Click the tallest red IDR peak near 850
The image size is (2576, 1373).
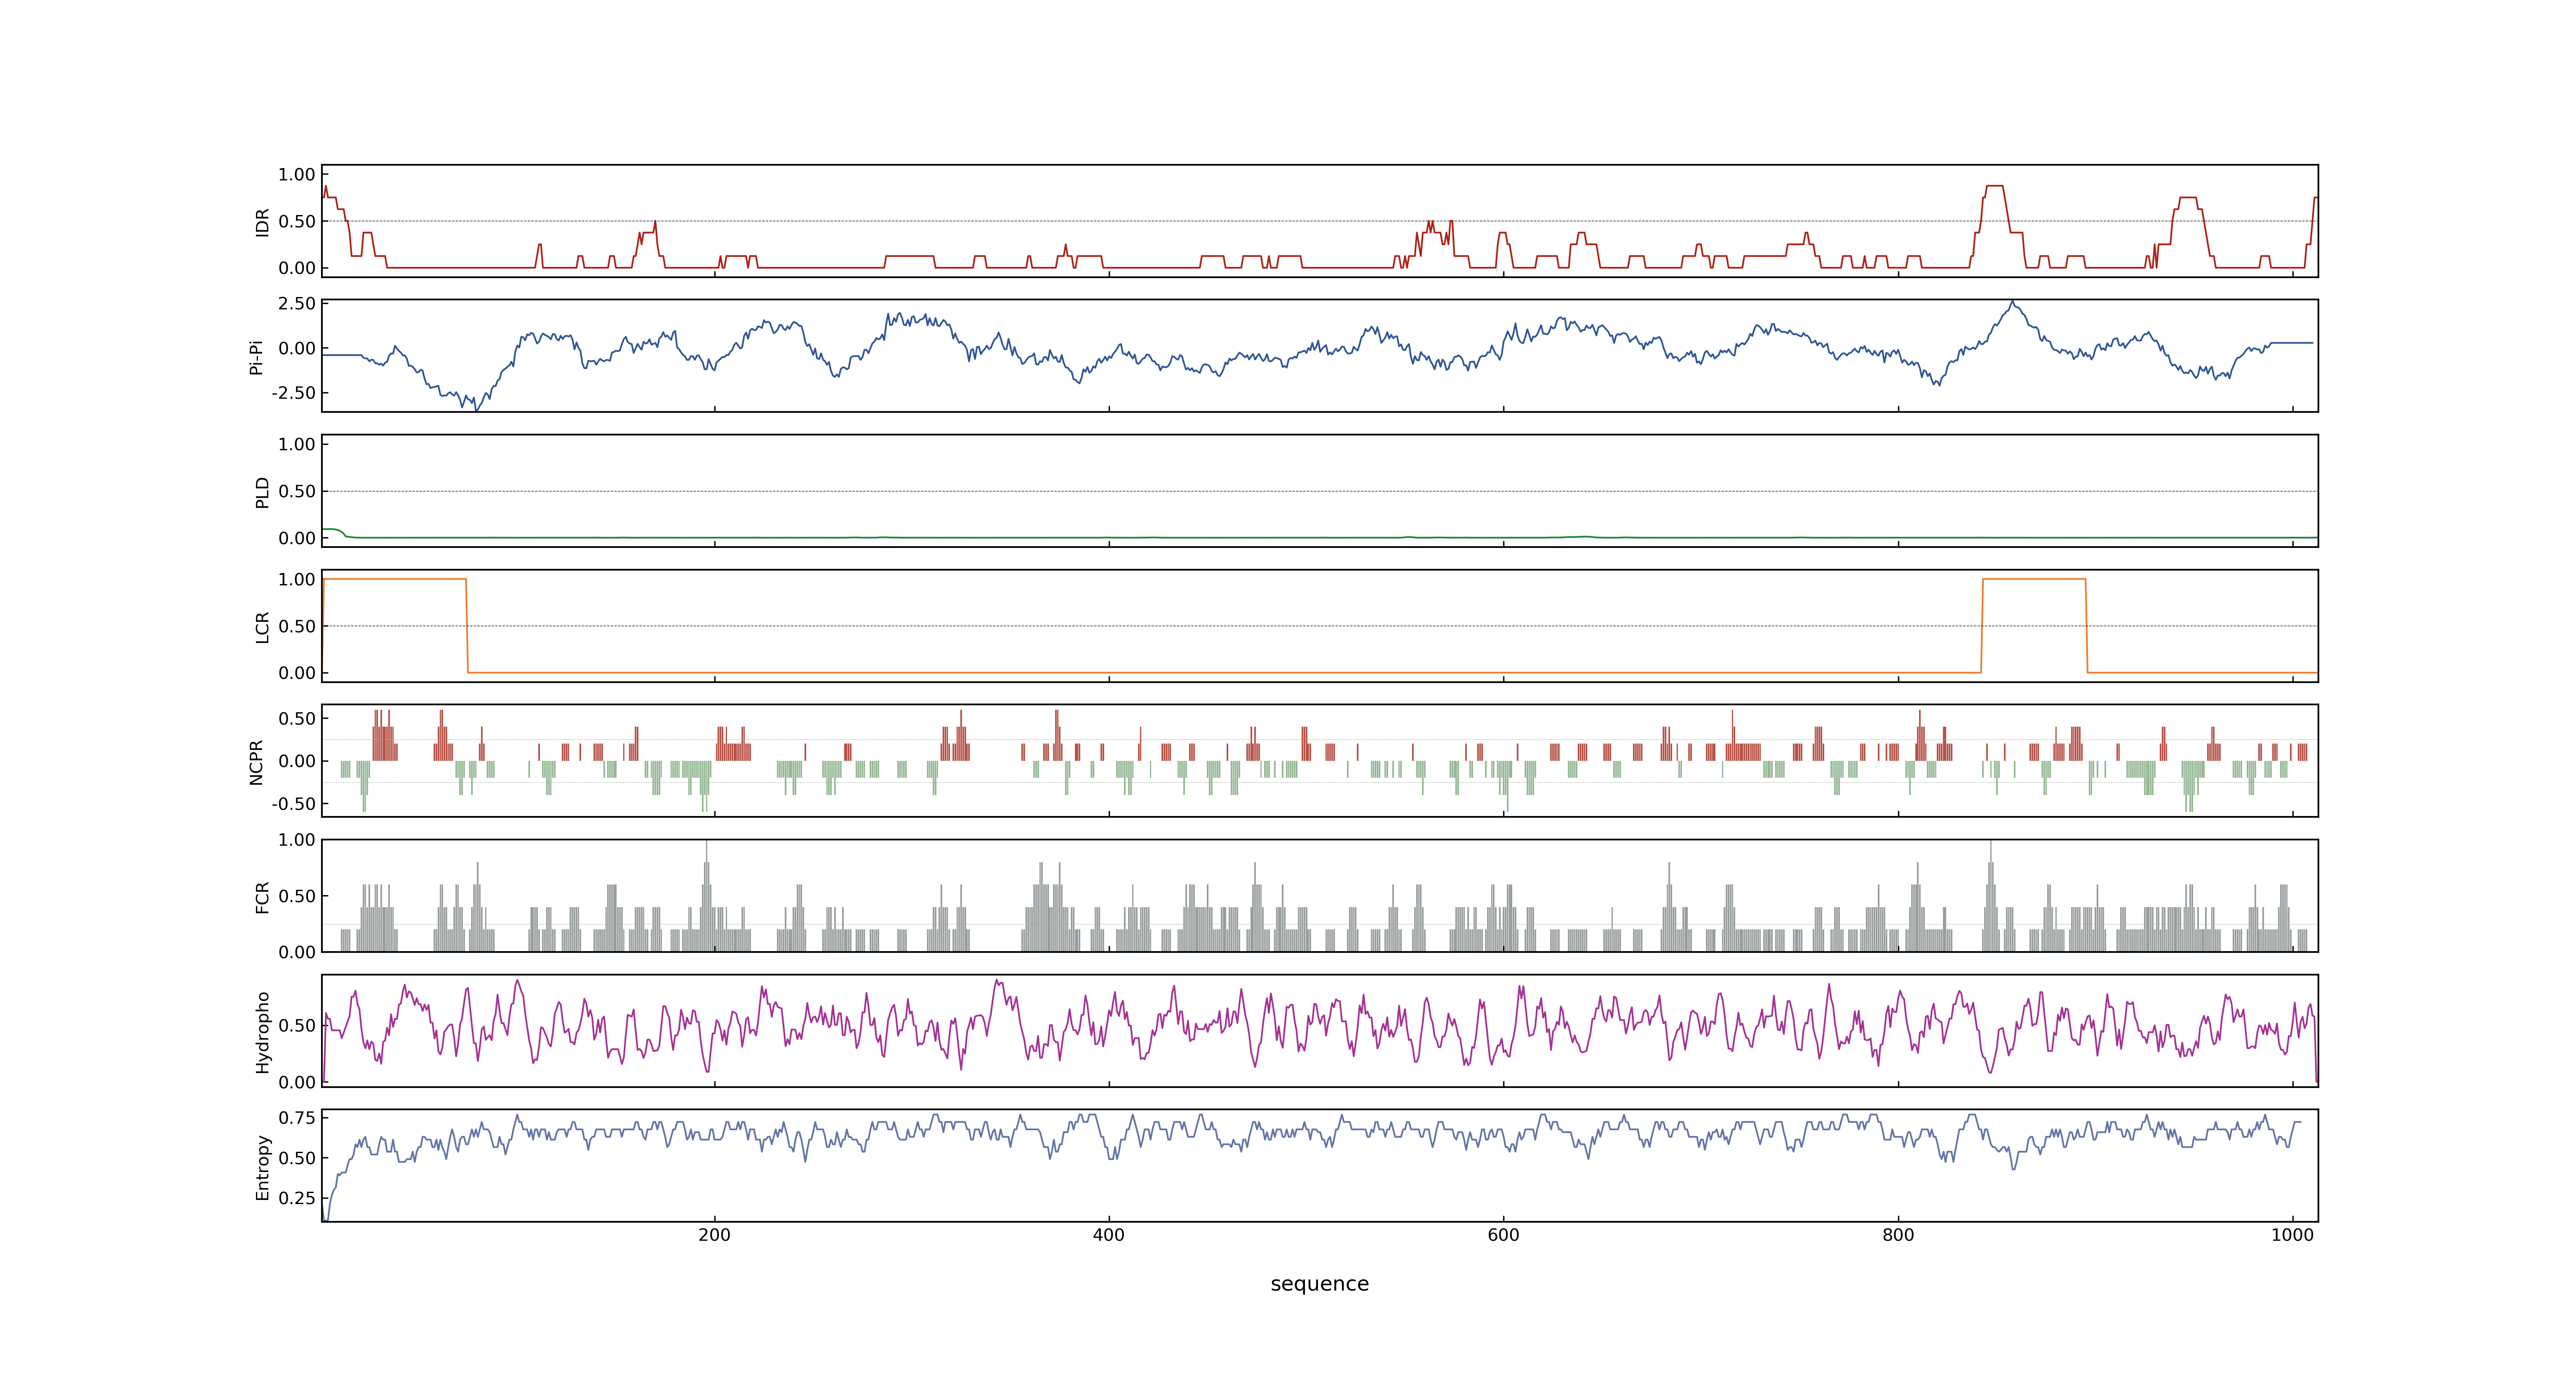[x=1994, y=186]
